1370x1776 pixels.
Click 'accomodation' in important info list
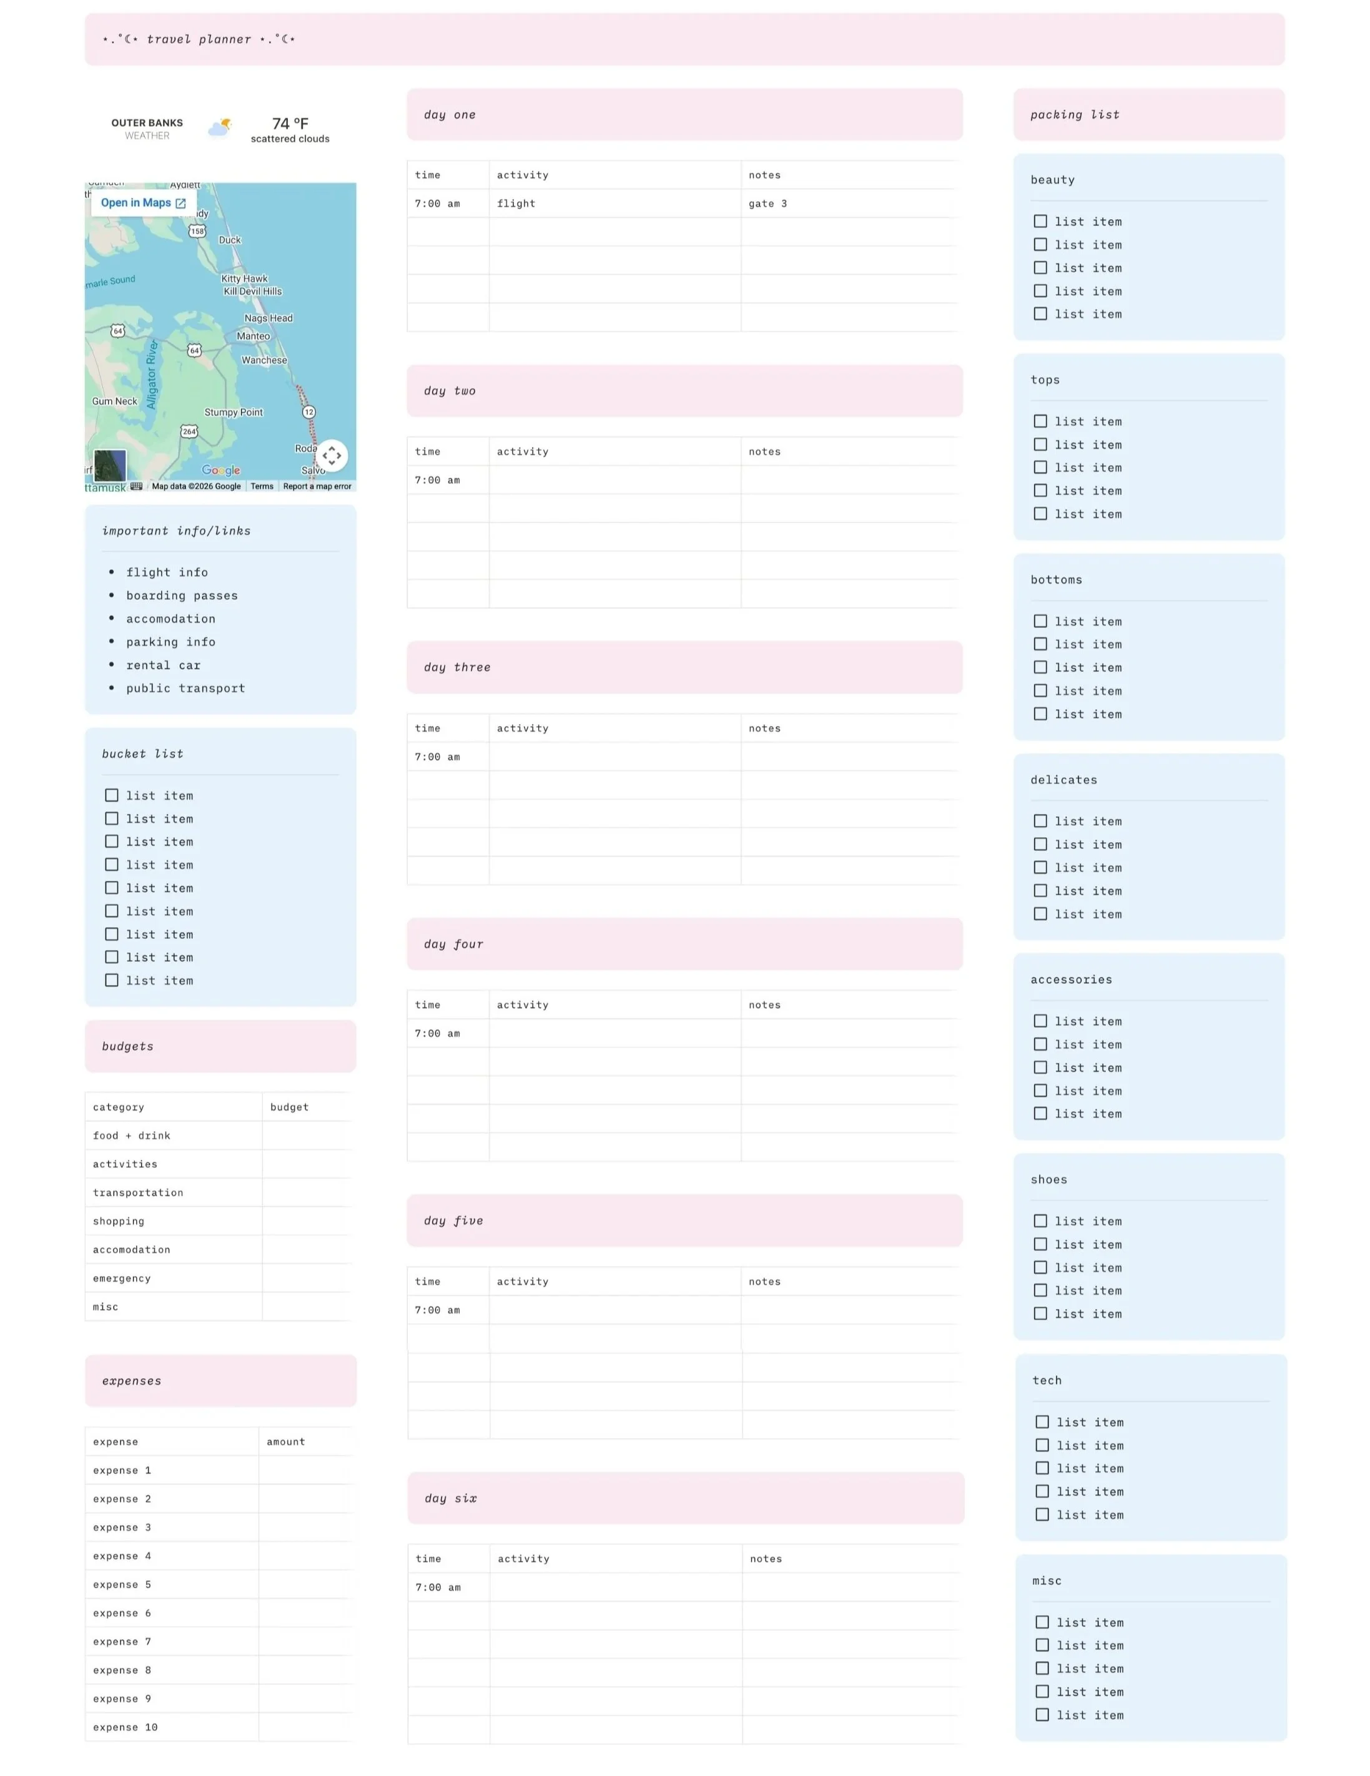pos(171,619)
